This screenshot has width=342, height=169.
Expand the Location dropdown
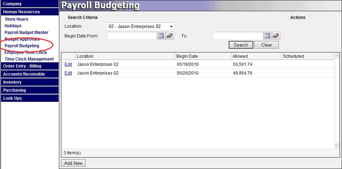pyautogui.click(x=171, y=27)
